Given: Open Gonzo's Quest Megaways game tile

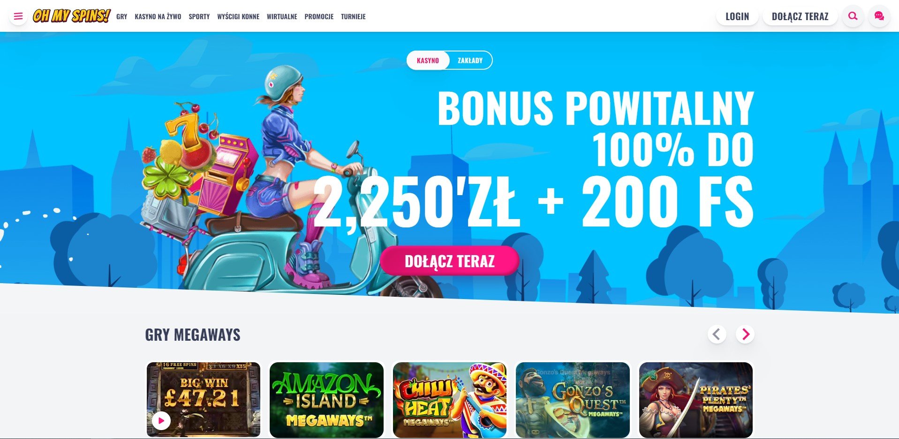Looking at the screenshot, I should pyautogui.click(x=573, y=400).
